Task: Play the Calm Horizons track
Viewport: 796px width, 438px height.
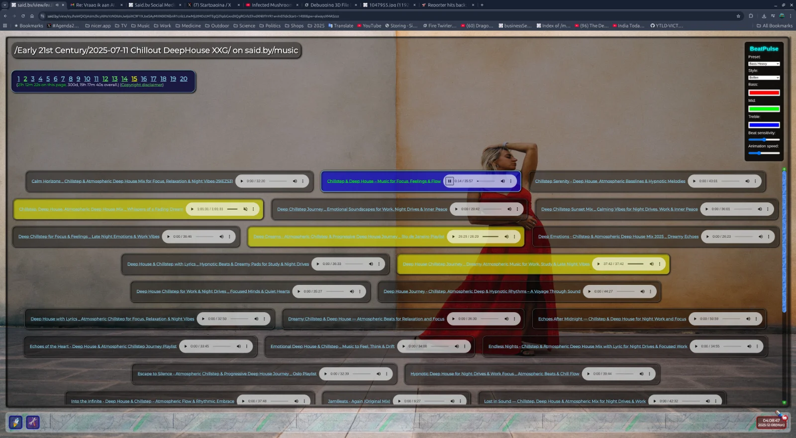Action: [242, 181]
